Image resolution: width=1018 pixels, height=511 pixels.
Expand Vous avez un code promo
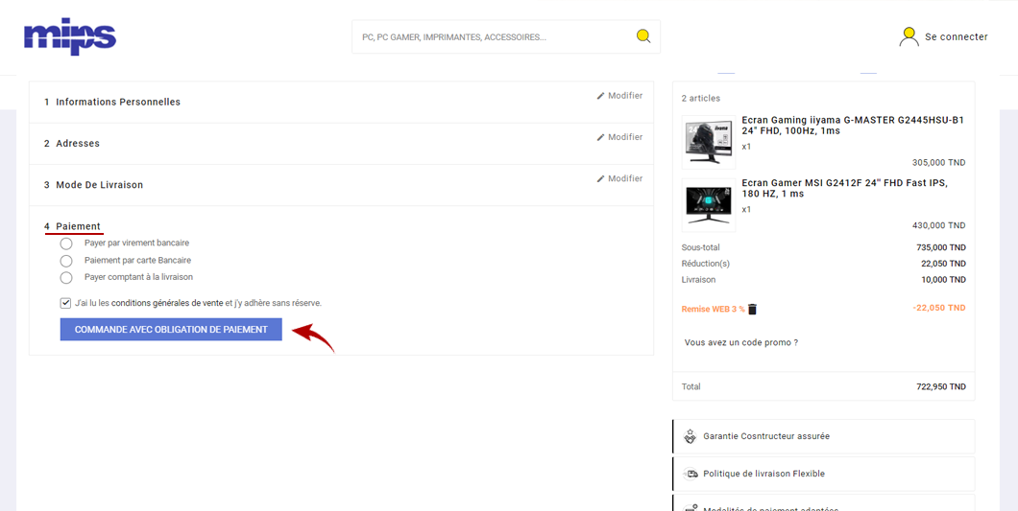pos(740,342)
